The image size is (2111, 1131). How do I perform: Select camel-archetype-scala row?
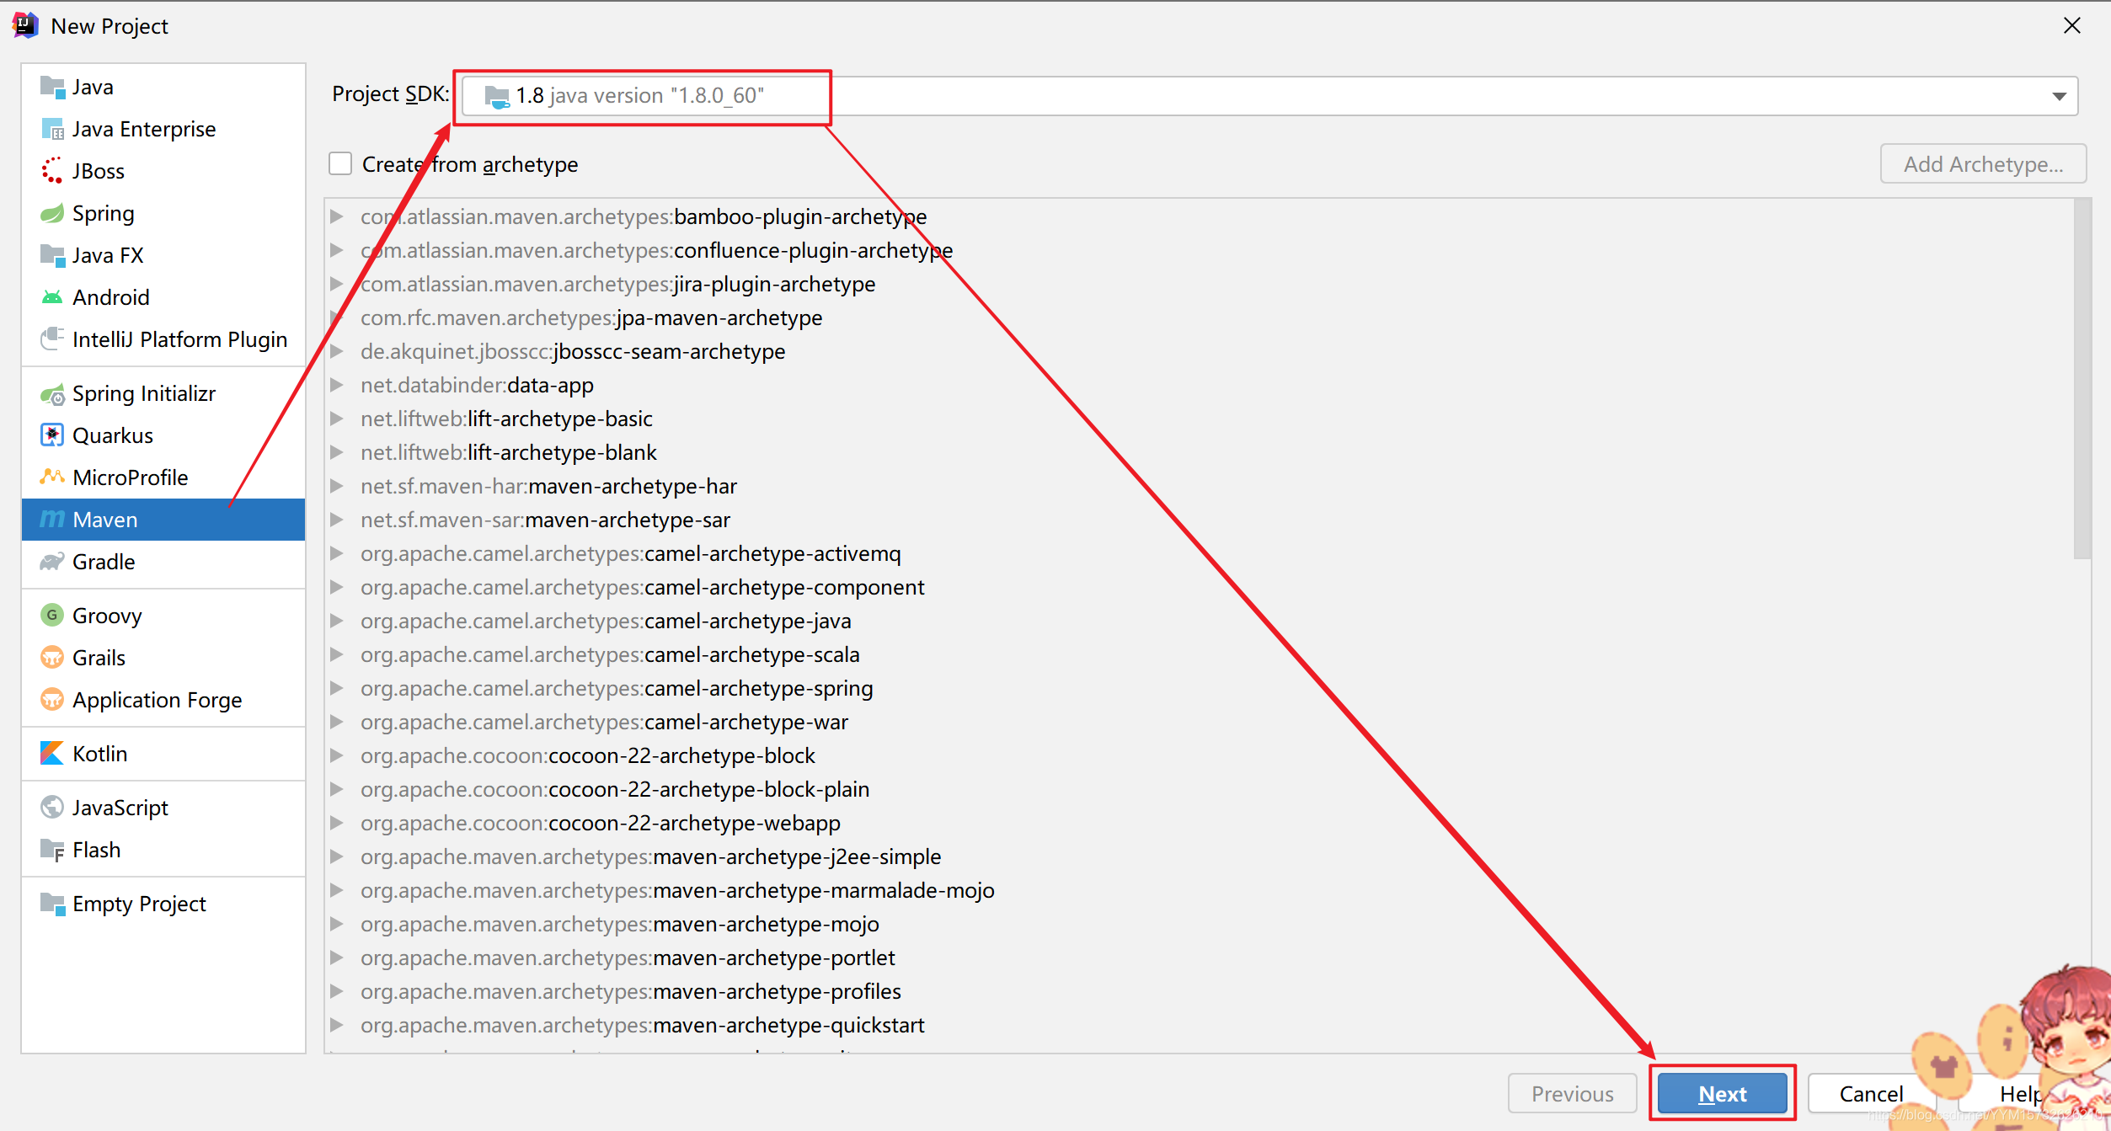[1200, 654]
